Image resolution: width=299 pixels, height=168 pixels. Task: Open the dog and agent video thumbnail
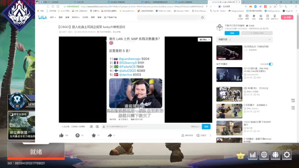[229, 111]
